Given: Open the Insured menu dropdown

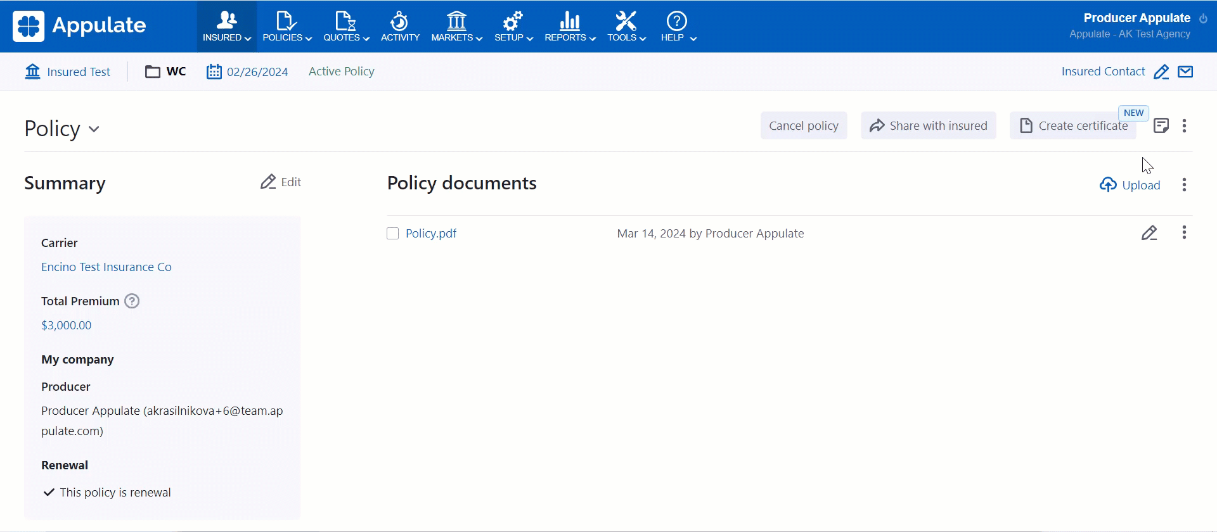Looking at the screenshot, I should click(x=227, y=27).
